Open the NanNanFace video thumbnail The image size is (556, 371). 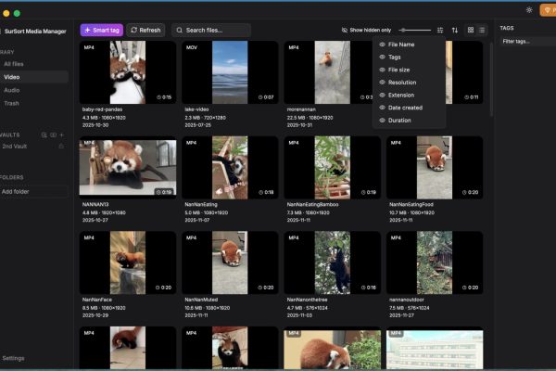coord(128,262)
